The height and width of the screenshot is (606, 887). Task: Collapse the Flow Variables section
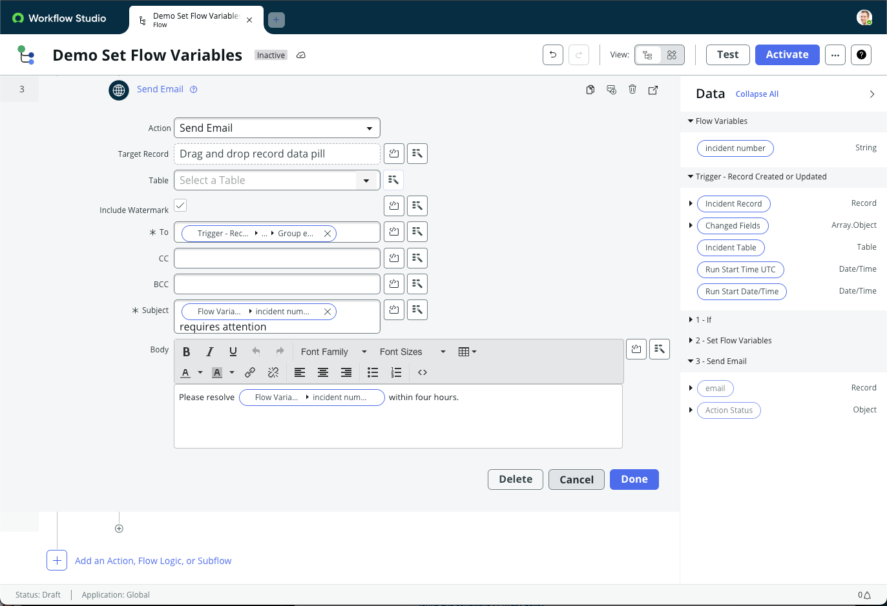coord(691,121)
